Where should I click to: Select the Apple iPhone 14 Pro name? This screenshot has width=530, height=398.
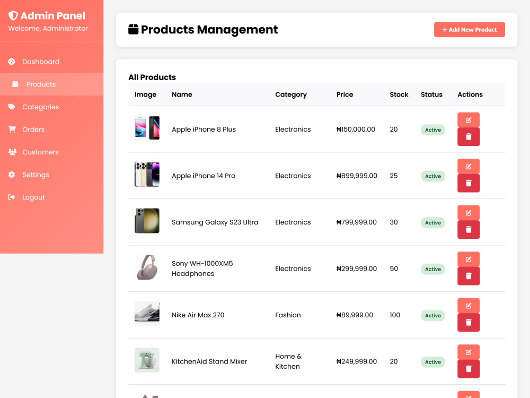pyautogui.click(x=204, y=176)
